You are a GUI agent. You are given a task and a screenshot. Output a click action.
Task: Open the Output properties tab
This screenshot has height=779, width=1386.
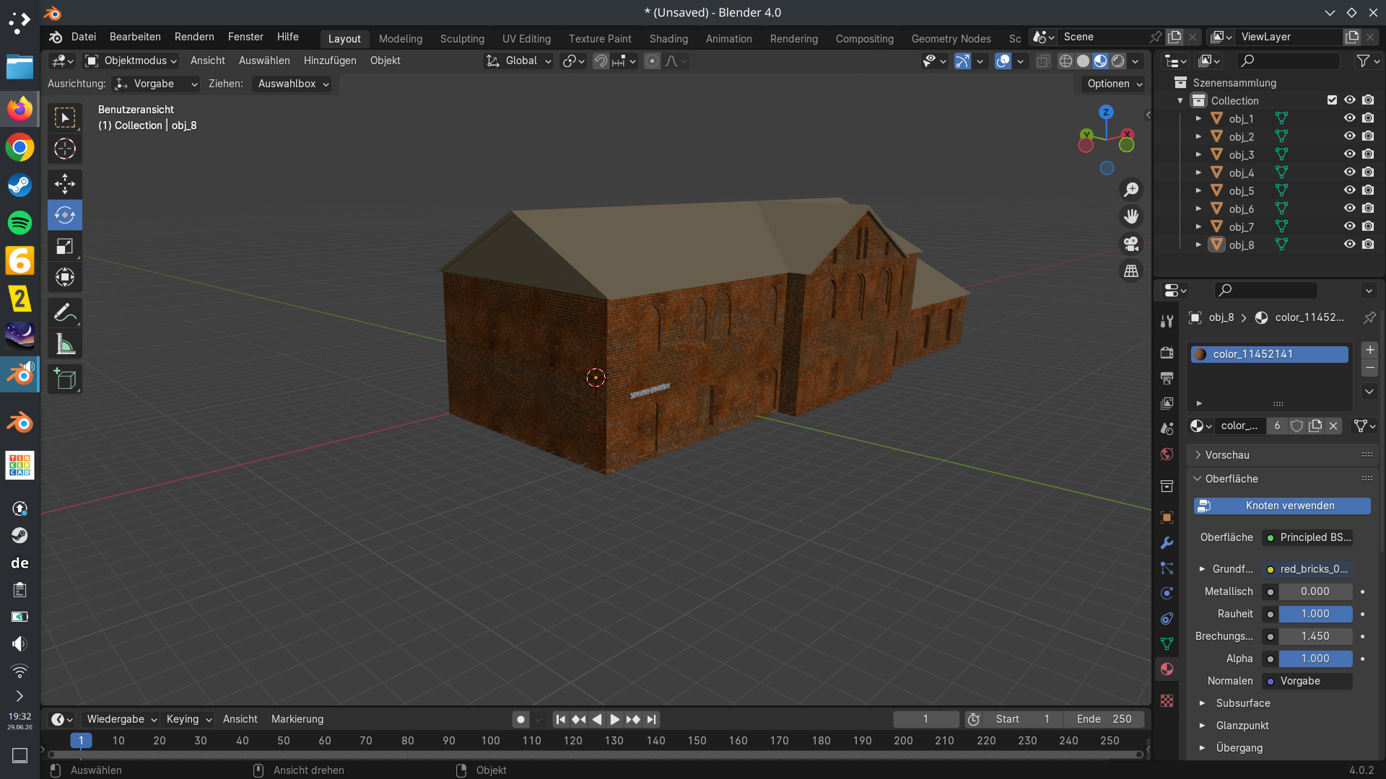(x=1167, y=378)
